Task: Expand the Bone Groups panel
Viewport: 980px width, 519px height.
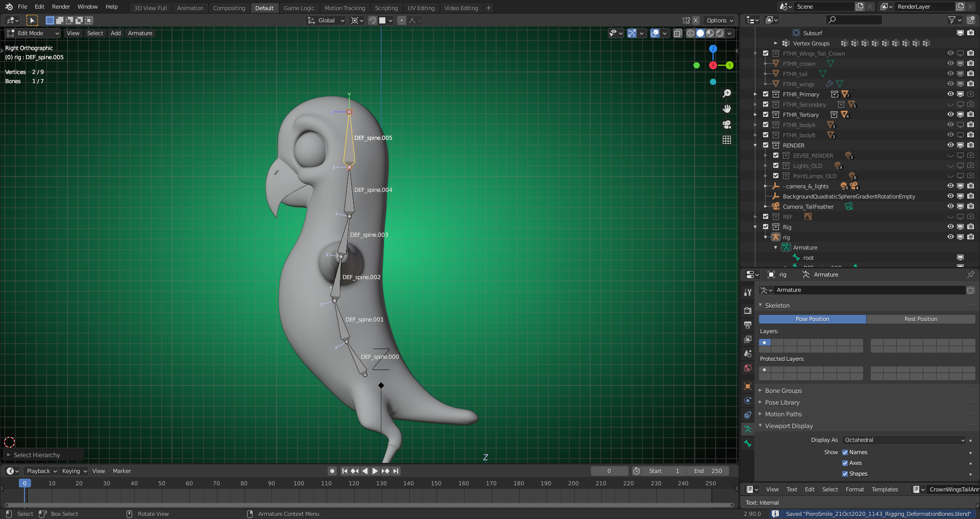Action: tap(783, 391)
